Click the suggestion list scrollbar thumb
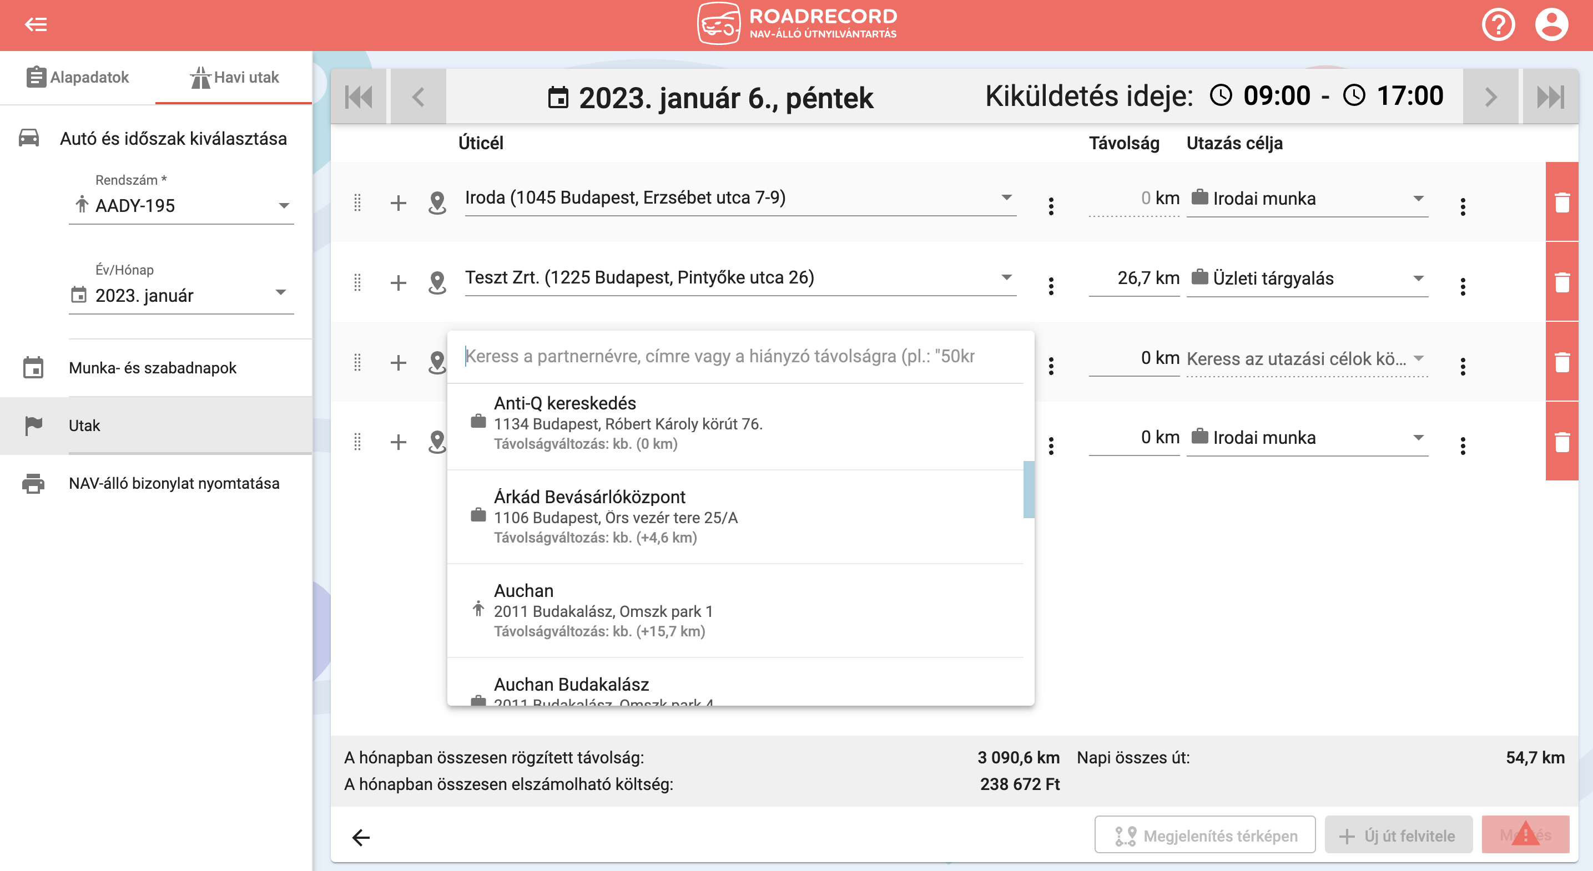 tap(1029, 489)
